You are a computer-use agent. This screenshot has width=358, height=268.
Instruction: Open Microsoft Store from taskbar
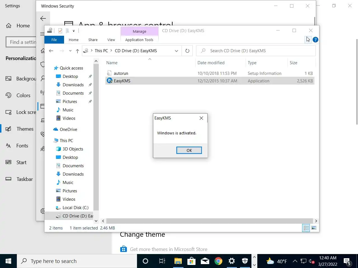tap(191, 261)
